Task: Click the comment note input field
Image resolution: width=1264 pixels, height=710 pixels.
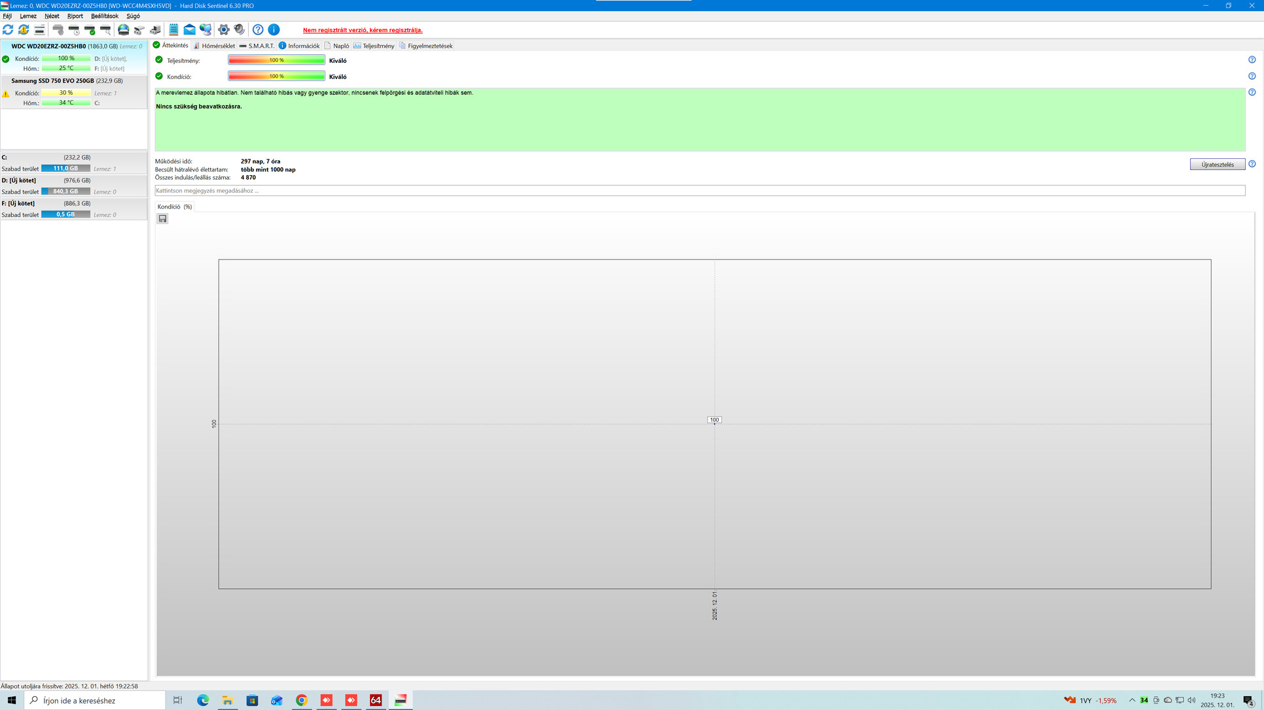Action: tap(699, 191)
